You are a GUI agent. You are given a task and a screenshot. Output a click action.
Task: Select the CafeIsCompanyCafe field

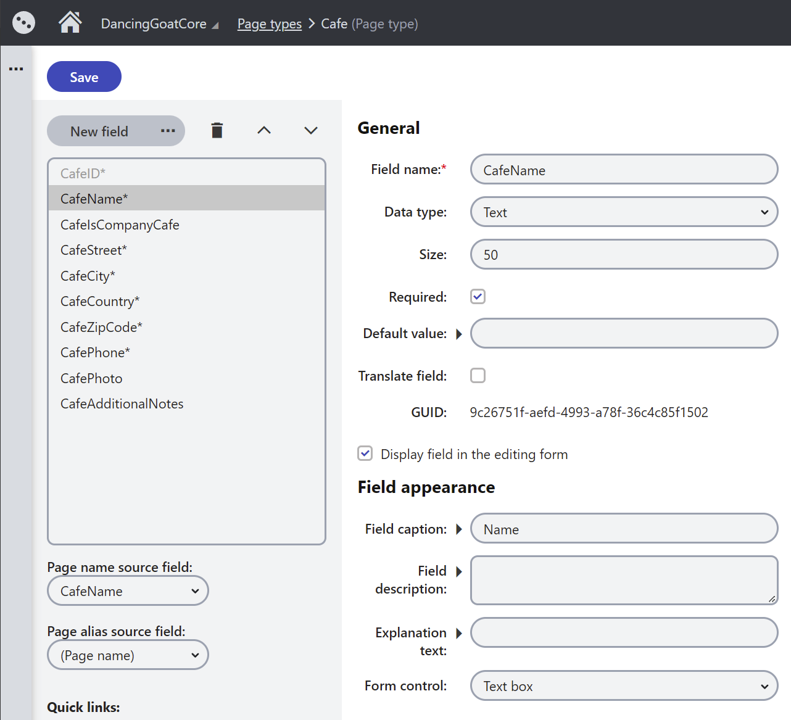click(x=186, y=224)
